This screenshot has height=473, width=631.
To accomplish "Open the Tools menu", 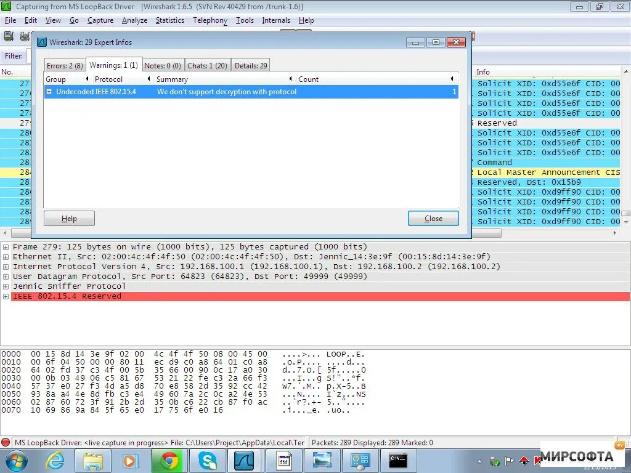I will pos(245,20).
